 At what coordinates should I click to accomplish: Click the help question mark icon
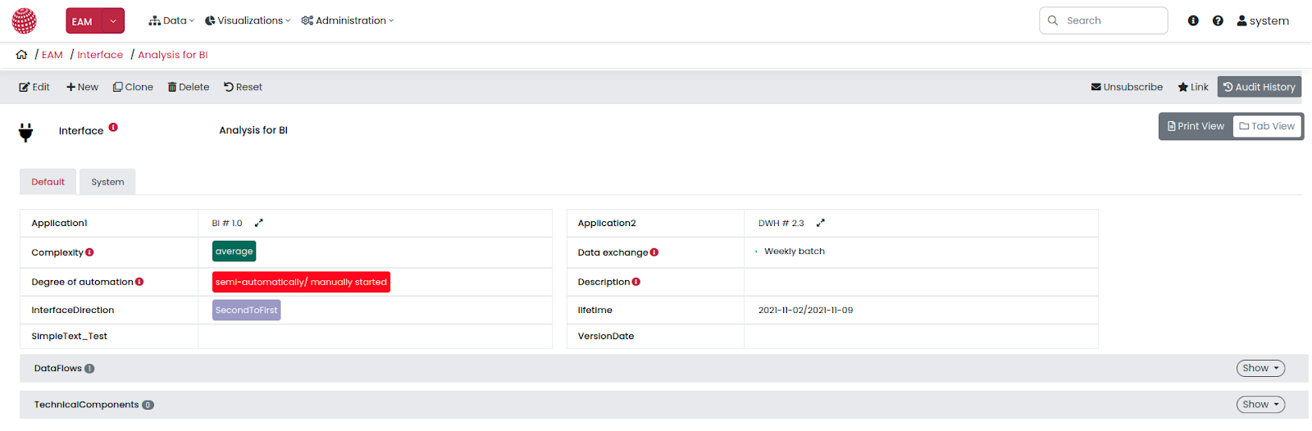click(1218, 20)
